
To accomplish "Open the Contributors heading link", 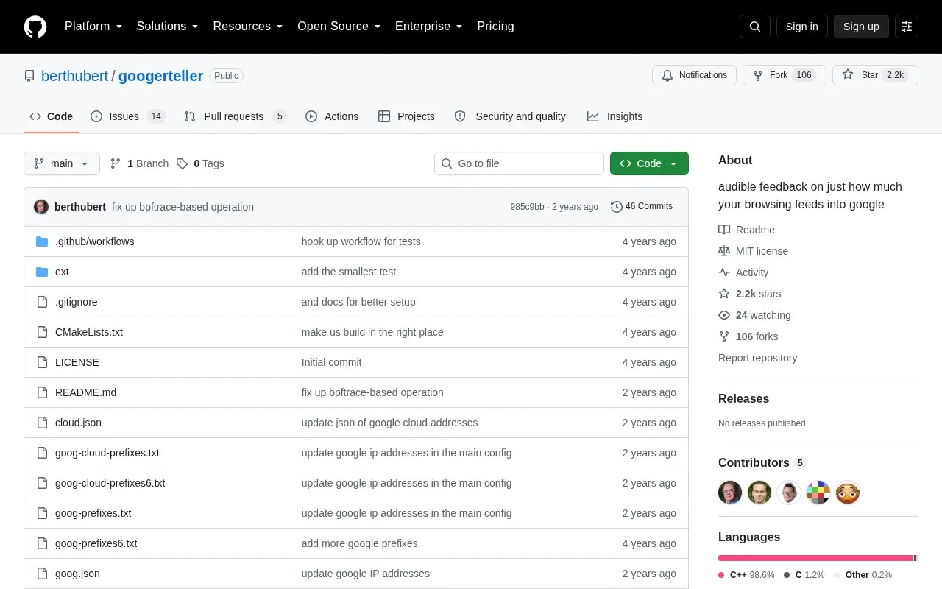I will (x=762, y=463).
